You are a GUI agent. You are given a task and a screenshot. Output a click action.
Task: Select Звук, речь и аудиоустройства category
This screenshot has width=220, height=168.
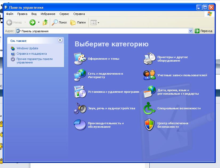(x=112, y=108)
